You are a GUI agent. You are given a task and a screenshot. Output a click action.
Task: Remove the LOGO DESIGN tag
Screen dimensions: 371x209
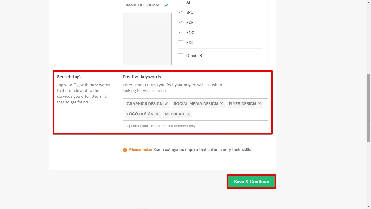pos(157,114)
